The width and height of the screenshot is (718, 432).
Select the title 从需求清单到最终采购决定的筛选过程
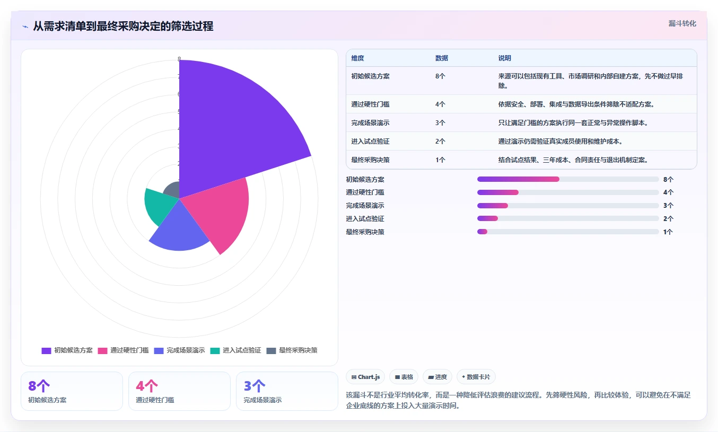pyautogui.click(x=123, y=27)
